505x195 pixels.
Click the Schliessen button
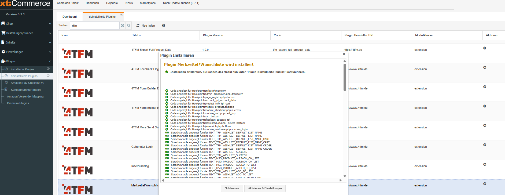232,188
